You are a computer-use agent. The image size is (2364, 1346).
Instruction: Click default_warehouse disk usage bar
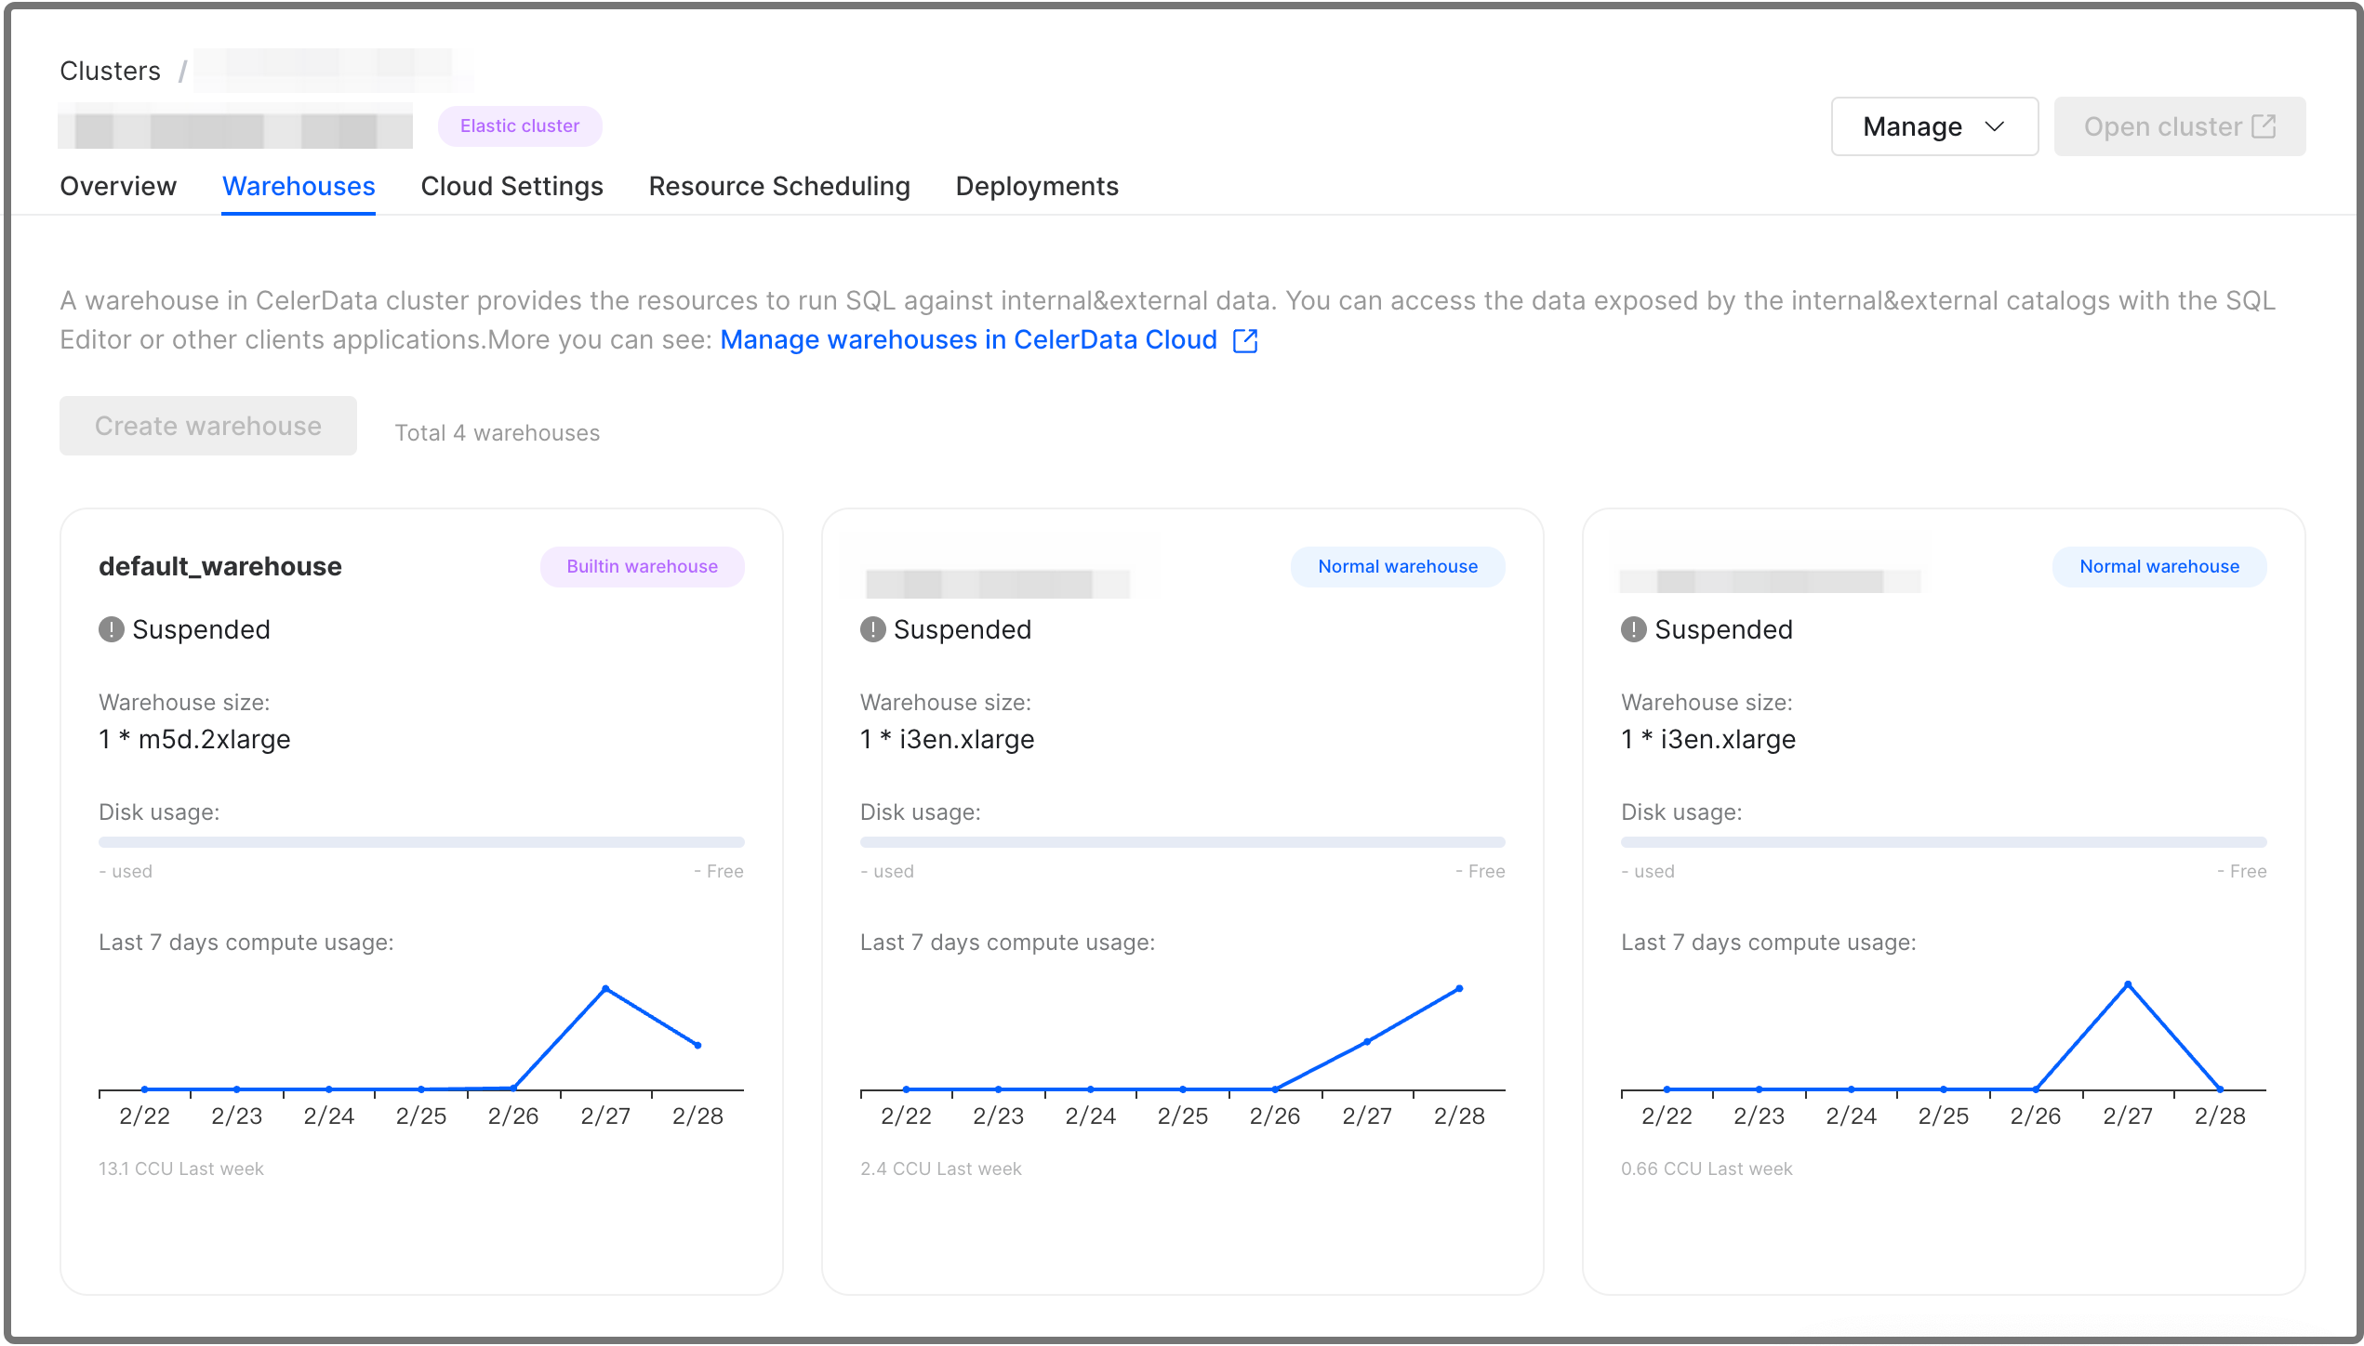[x=421, y=842]
